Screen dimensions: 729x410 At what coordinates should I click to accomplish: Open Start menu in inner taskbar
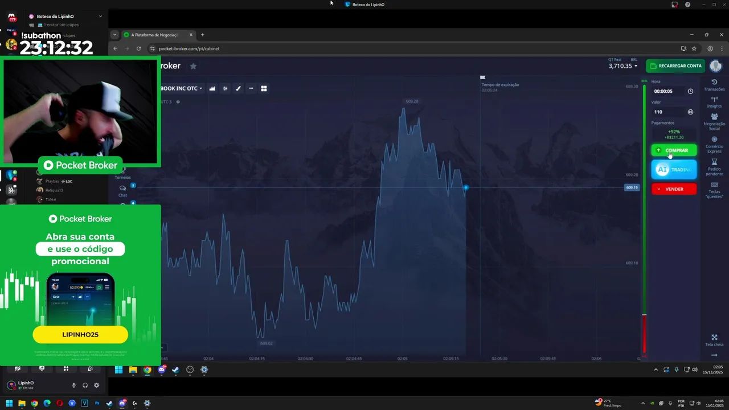118,370
